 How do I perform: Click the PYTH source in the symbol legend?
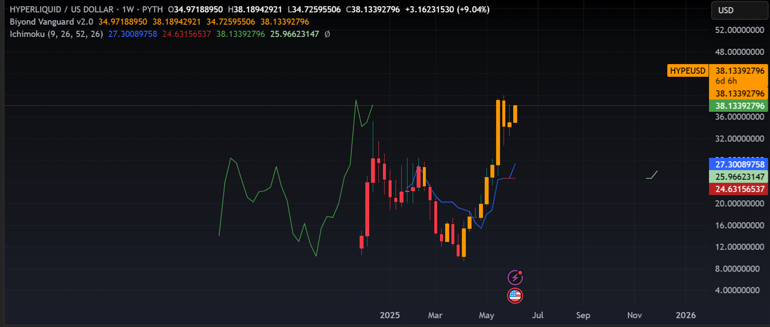point(151,10)
